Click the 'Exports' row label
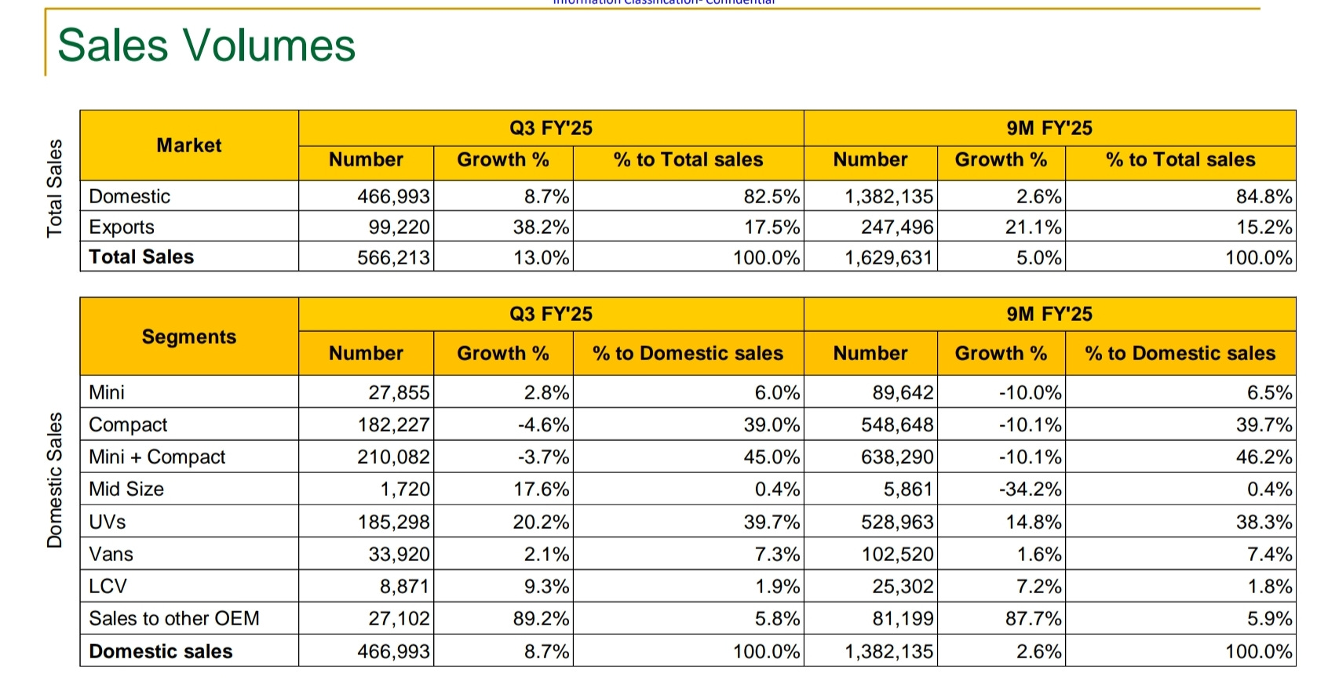Image resolution: width=1328 pixels, height=692 pixels. pyautogui.click(x=122, y=227)
